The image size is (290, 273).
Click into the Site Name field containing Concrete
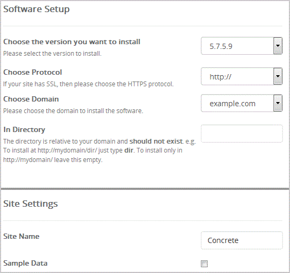pos(241,240)
